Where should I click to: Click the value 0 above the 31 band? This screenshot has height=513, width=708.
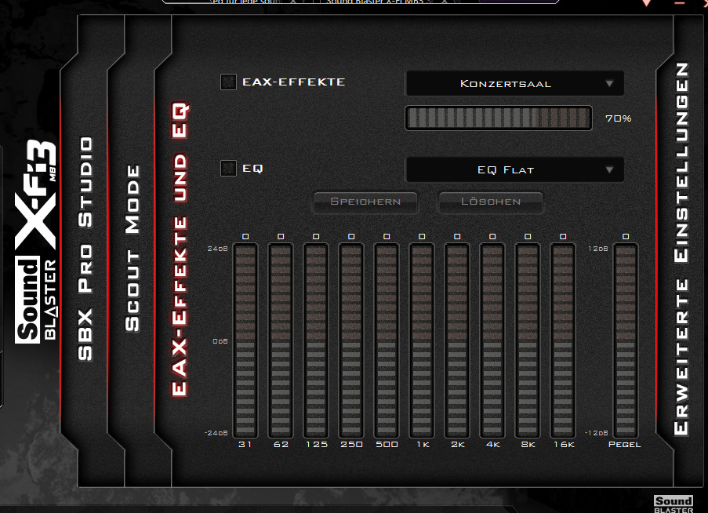tap(245, 237)
